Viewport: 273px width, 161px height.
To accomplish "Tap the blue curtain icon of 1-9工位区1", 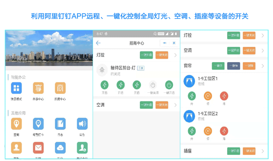I will pos(189,81).
